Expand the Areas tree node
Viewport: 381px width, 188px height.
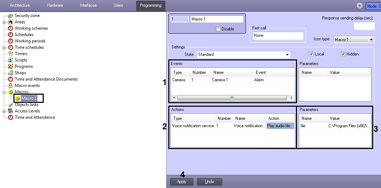4,22
